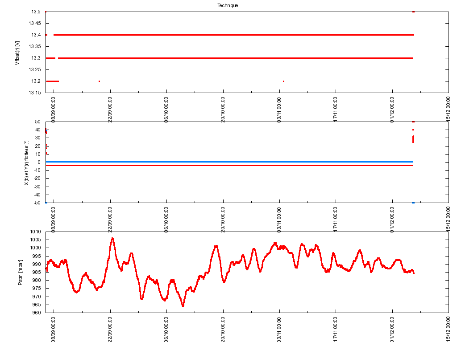The image size is (457, 342).
Task: Click the red points cluster at middle chart's right end
Action: pyautogui.click(x=413, y=139)
